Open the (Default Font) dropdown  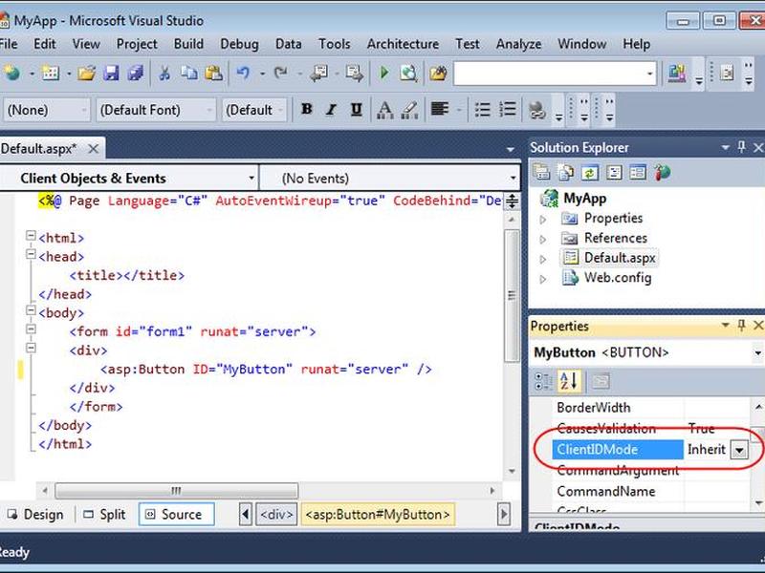point(156,110)
